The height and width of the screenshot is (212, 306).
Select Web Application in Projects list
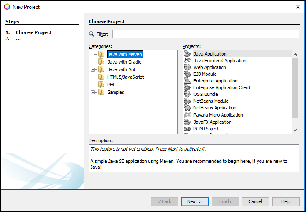click(x=210, y=67)
